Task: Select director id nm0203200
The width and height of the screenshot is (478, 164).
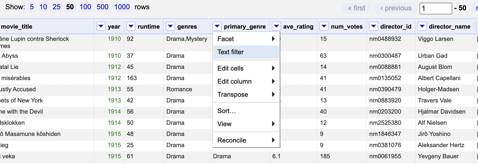Action: click(x=385, y=112)
